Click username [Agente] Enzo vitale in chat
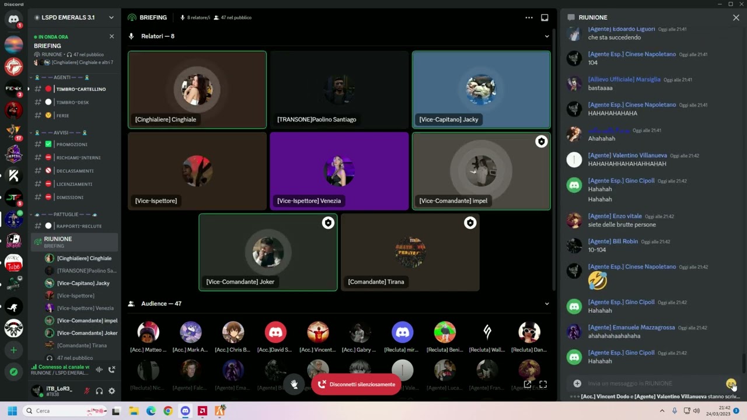747x420 pixels. 615,216
